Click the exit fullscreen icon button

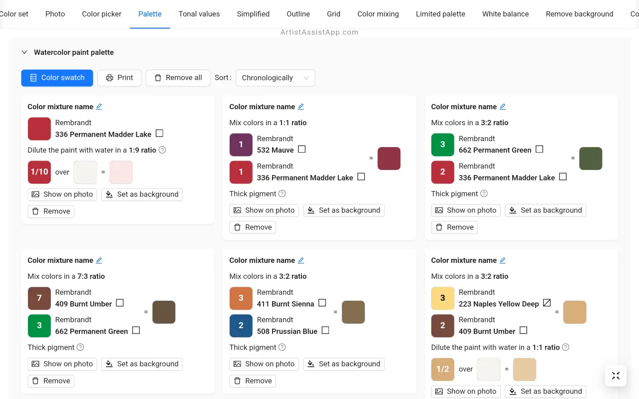click(616, 376)
